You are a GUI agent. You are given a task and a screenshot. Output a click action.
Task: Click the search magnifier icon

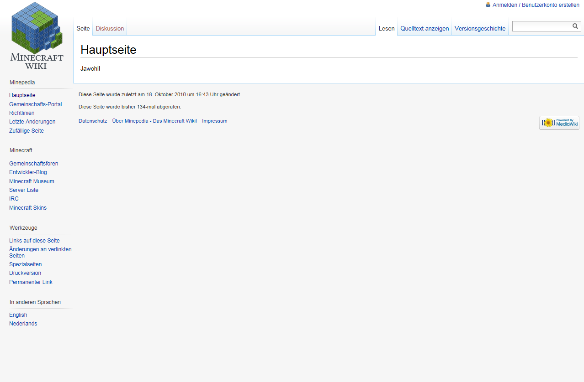tap(575, 26)
